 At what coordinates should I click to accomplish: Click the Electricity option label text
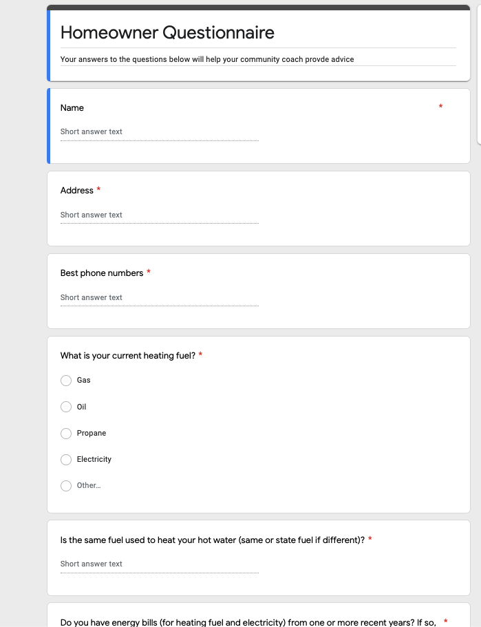(x=94, y=460)
